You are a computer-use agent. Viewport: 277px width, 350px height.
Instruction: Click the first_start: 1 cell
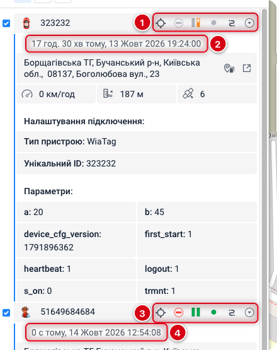click(197, 240)
